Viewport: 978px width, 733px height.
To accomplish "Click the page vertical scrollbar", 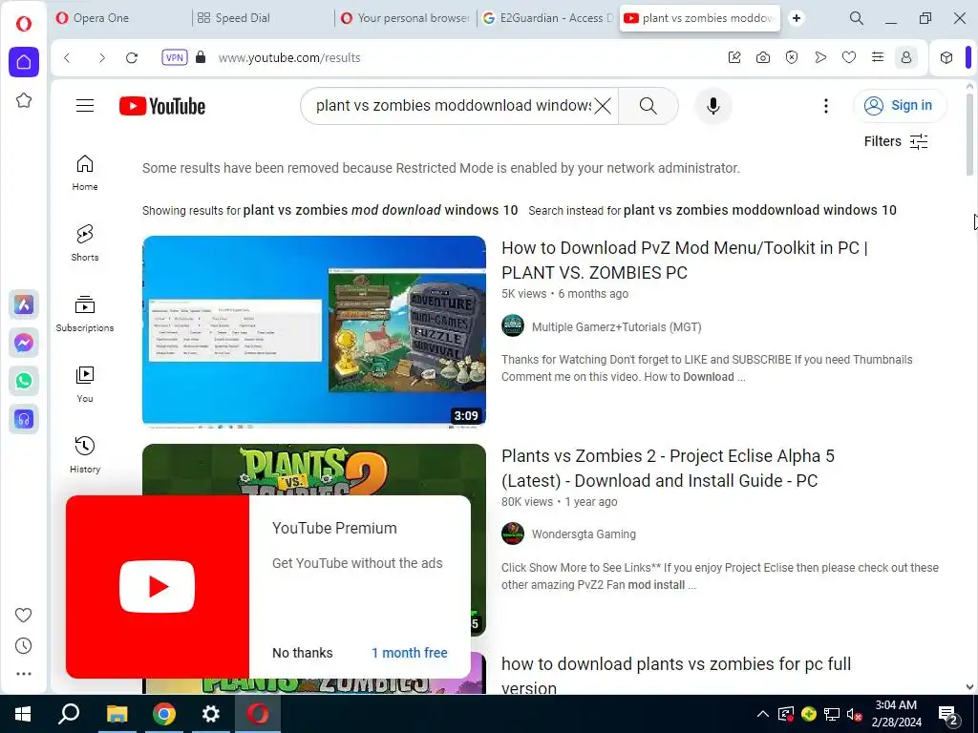I will [969, 135].
